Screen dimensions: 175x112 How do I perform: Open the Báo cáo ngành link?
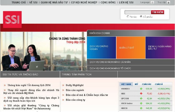point(75,90)
